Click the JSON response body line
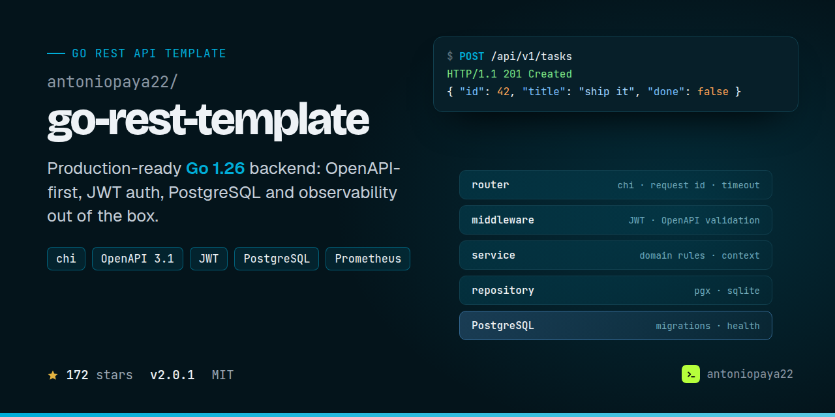The image size is (835, 417). [x=594, y=92]
